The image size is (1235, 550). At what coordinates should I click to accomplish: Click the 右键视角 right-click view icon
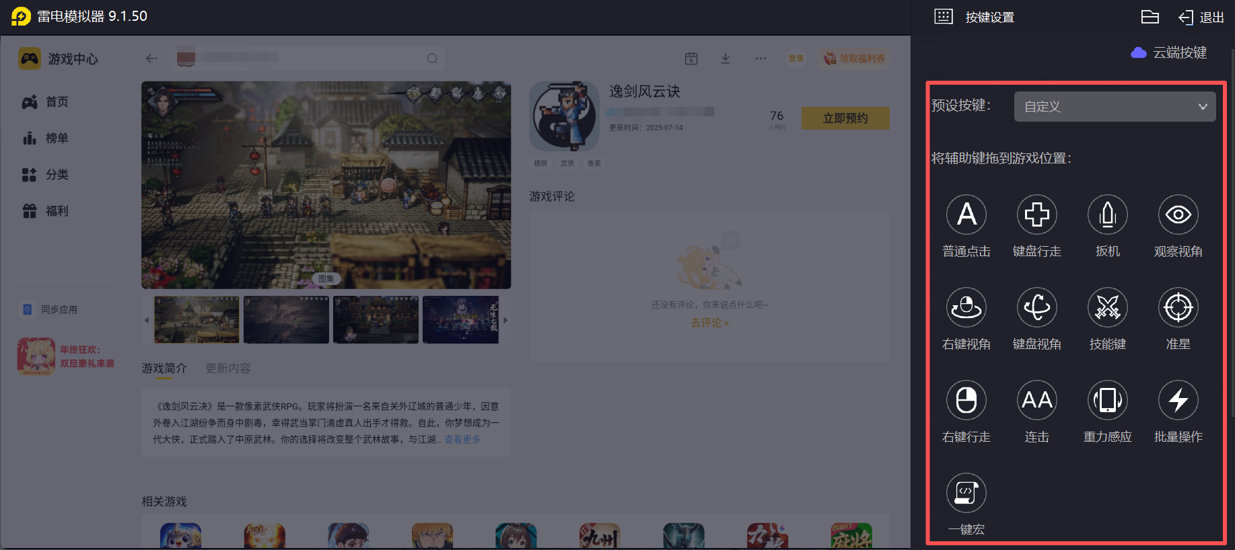[x=966, y=307]
